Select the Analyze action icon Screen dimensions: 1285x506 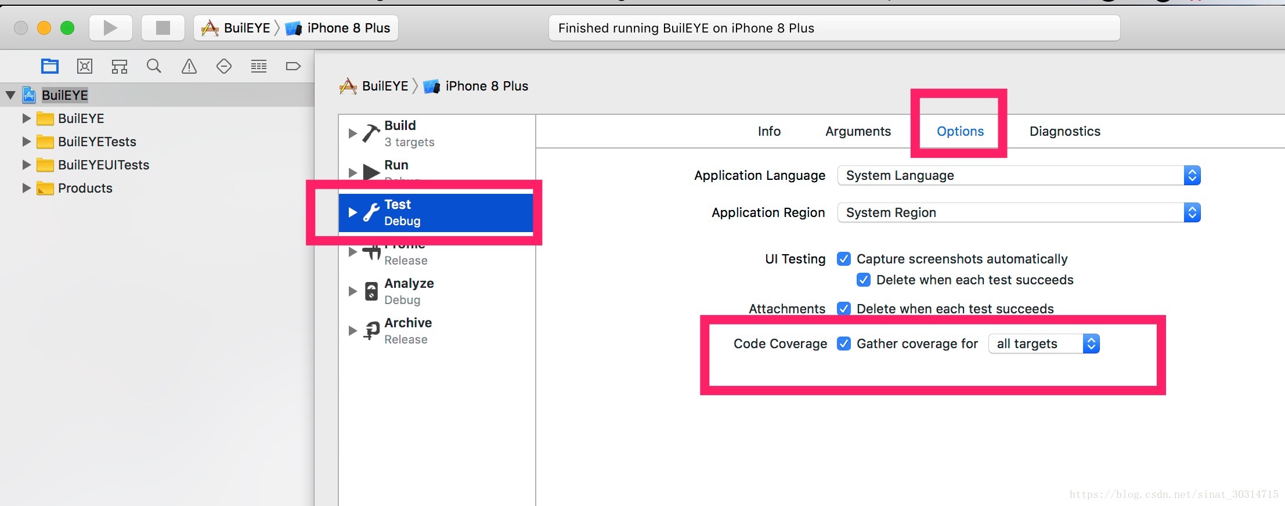[371, 291]
